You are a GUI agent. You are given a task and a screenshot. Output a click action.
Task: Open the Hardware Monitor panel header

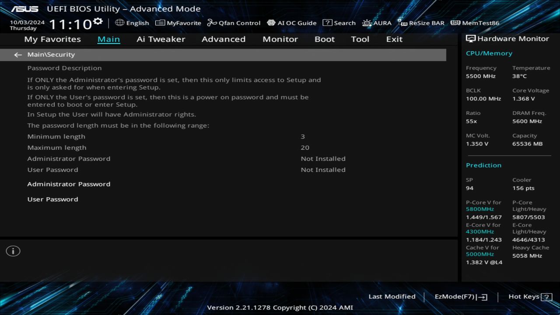(508, 38)
